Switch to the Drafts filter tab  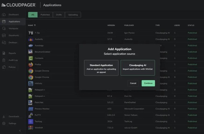[x=59, y=15]
